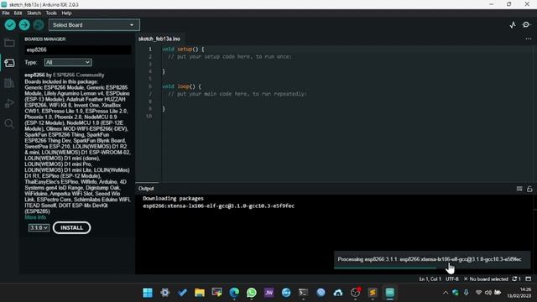Open the Tools menu
The width and height of the screenshot is (537, 302).
(x=51, y=13)
